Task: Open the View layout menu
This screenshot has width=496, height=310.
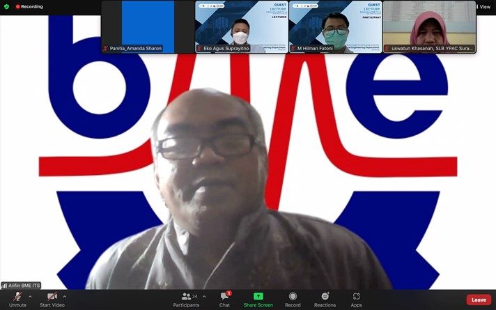Action: (x=483, y=6)
